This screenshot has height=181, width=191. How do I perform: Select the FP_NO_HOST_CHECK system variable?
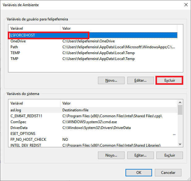(93, 139)
